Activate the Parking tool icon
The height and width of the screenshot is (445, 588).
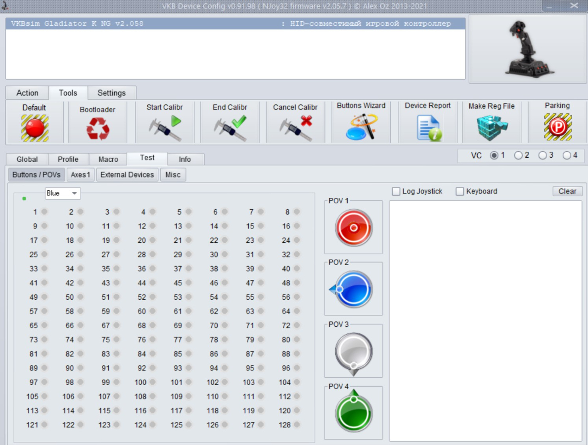557,127
